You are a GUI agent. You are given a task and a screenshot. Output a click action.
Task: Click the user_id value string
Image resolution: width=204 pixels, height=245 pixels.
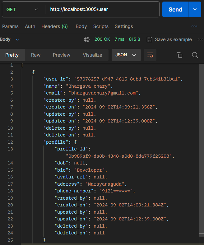coord(127,79)
